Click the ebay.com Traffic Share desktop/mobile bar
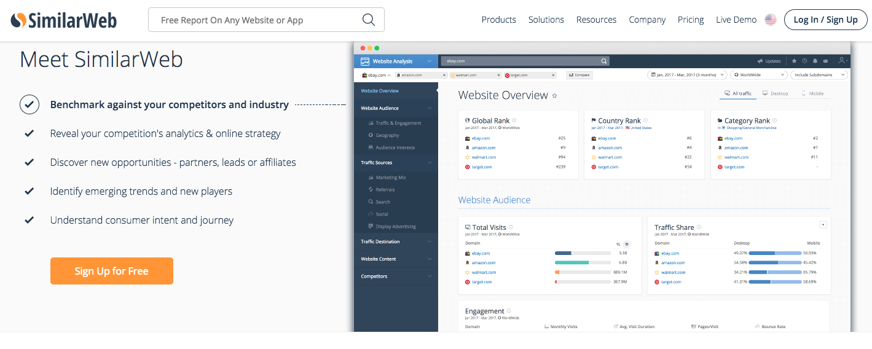 776,253
